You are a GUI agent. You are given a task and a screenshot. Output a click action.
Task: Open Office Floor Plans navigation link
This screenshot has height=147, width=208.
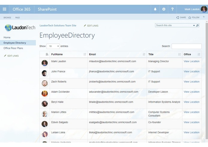[x=13, y=48]
